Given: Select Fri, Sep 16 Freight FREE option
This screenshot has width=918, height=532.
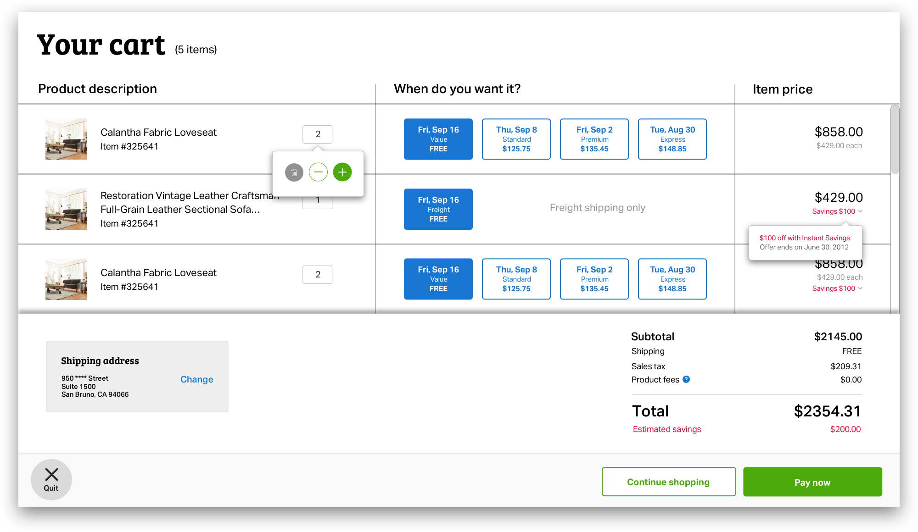Looking at the screenshot, I should (x=438, y=209).
